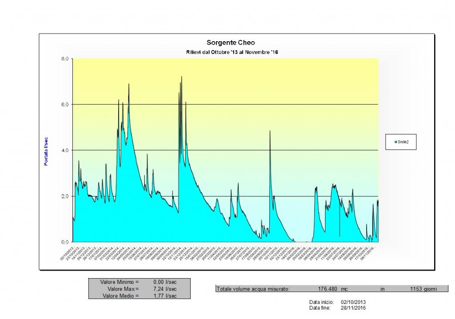Click the 0.0 y-axis tick label
This screenshot has width=455, height=319.
click(64, 242)
